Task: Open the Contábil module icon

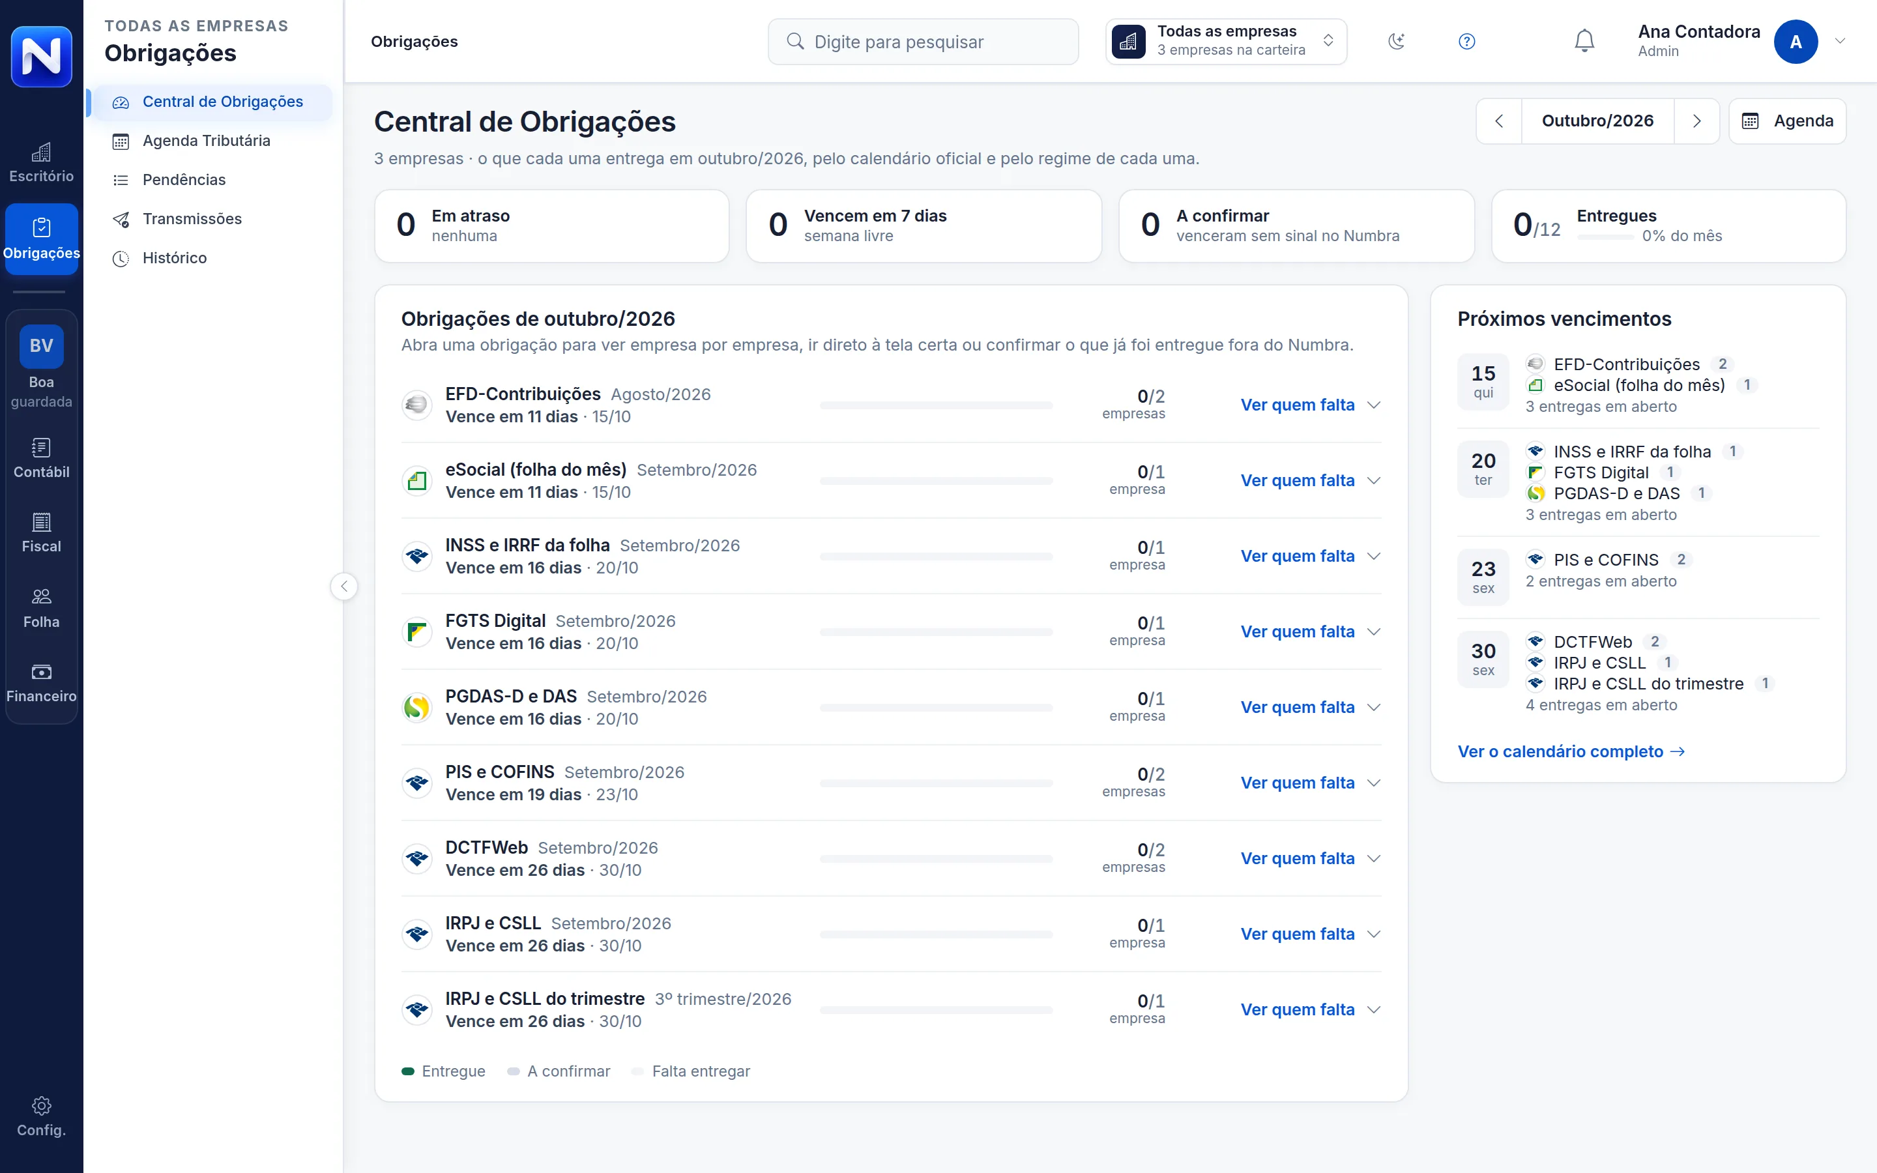Action: (x=41, y=448)
